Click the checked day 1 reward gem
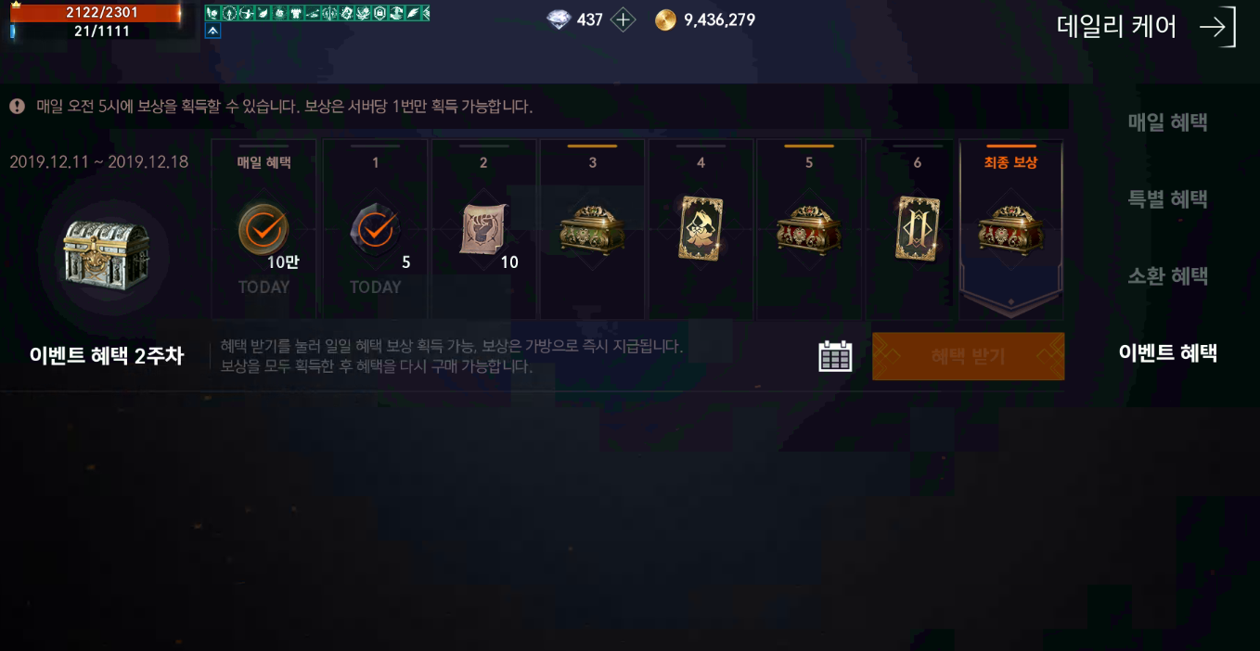 (375, 228)
